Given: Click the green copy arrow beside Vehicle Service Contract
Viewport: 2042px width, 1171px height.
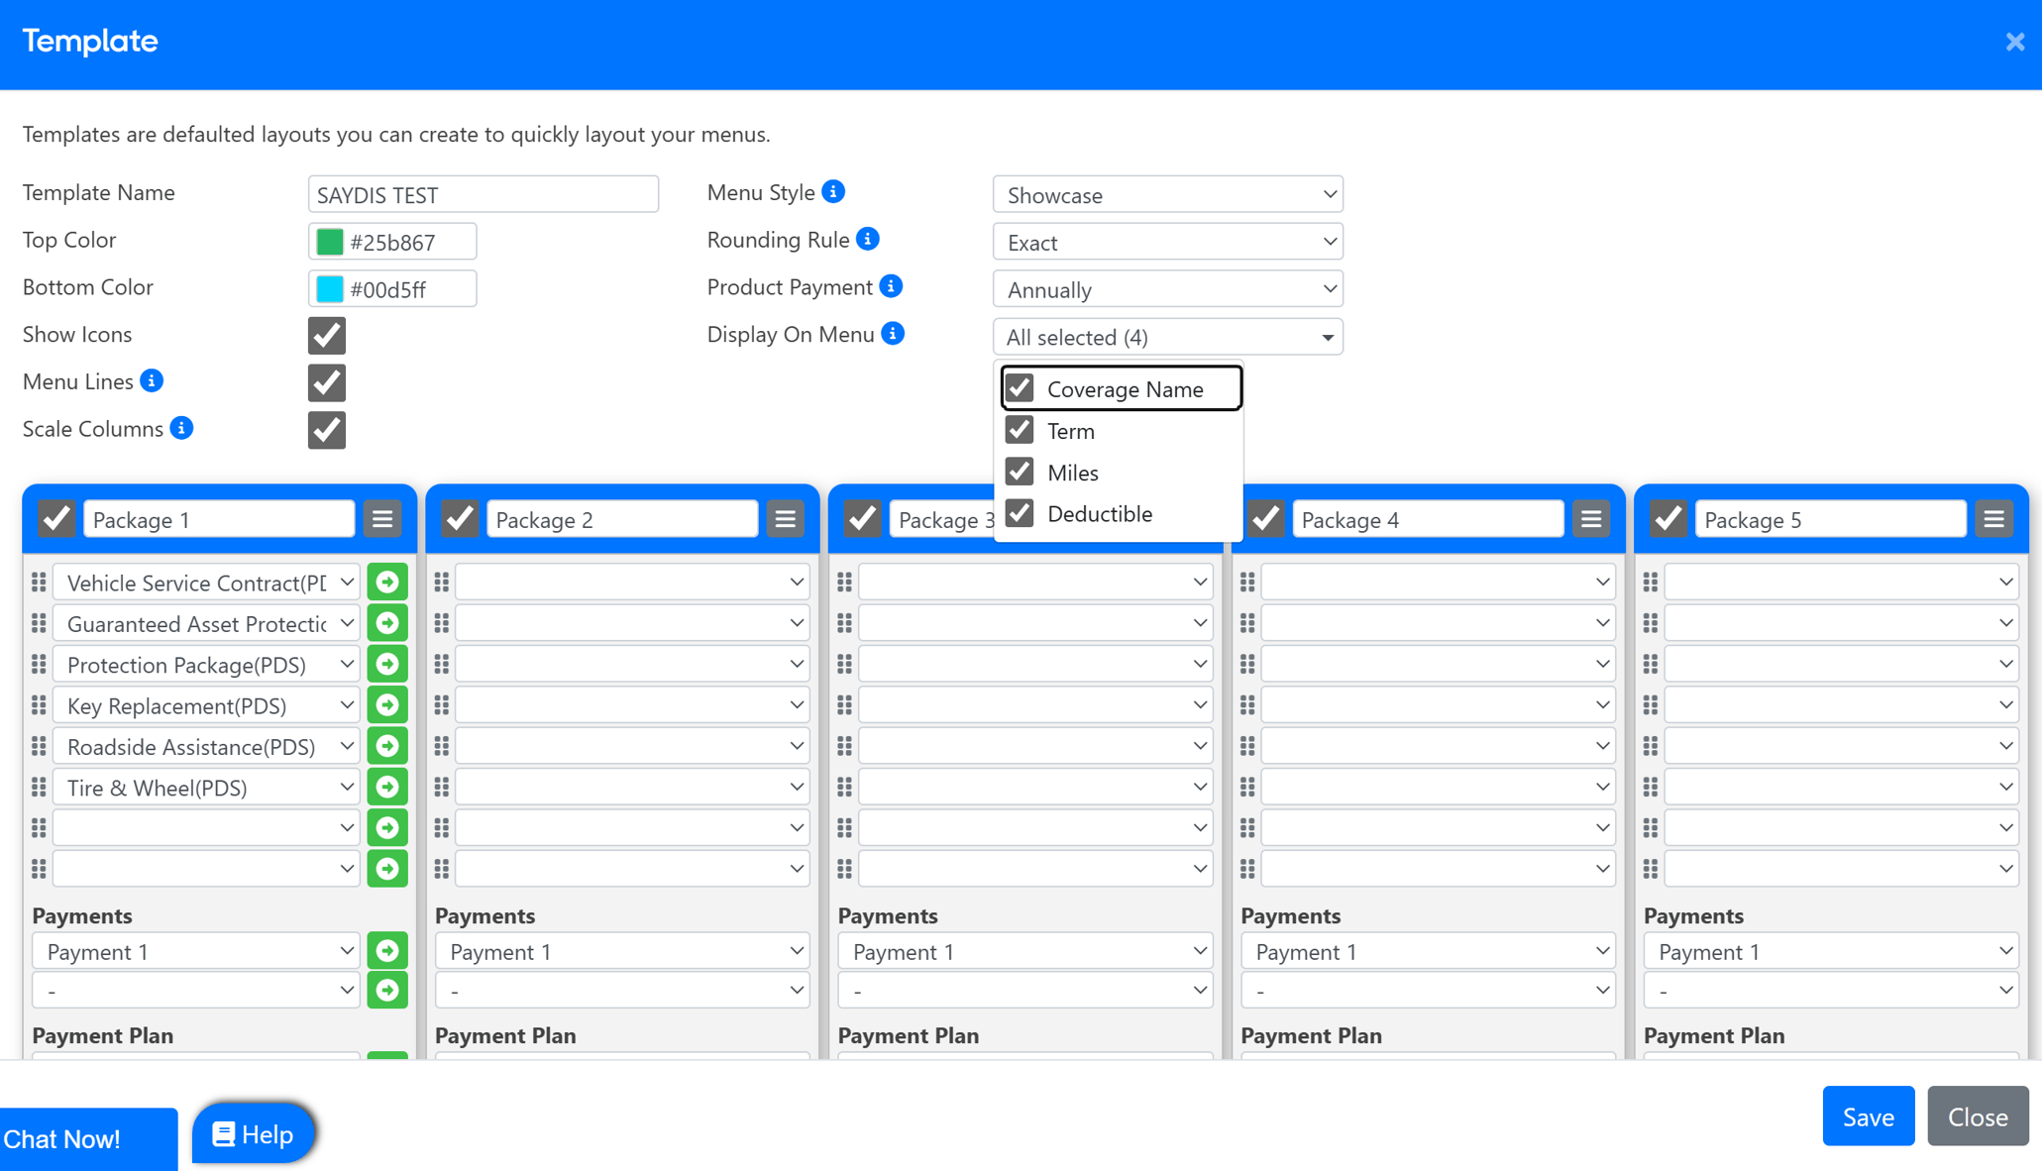Looking at the screenshot, I should (387, 583).
